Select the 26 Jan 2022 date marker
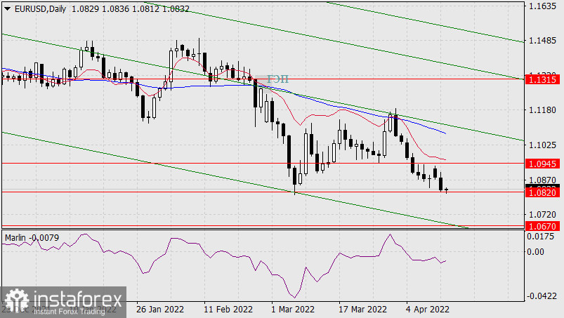Screen dimensions: 564x318 click(161, 309)
